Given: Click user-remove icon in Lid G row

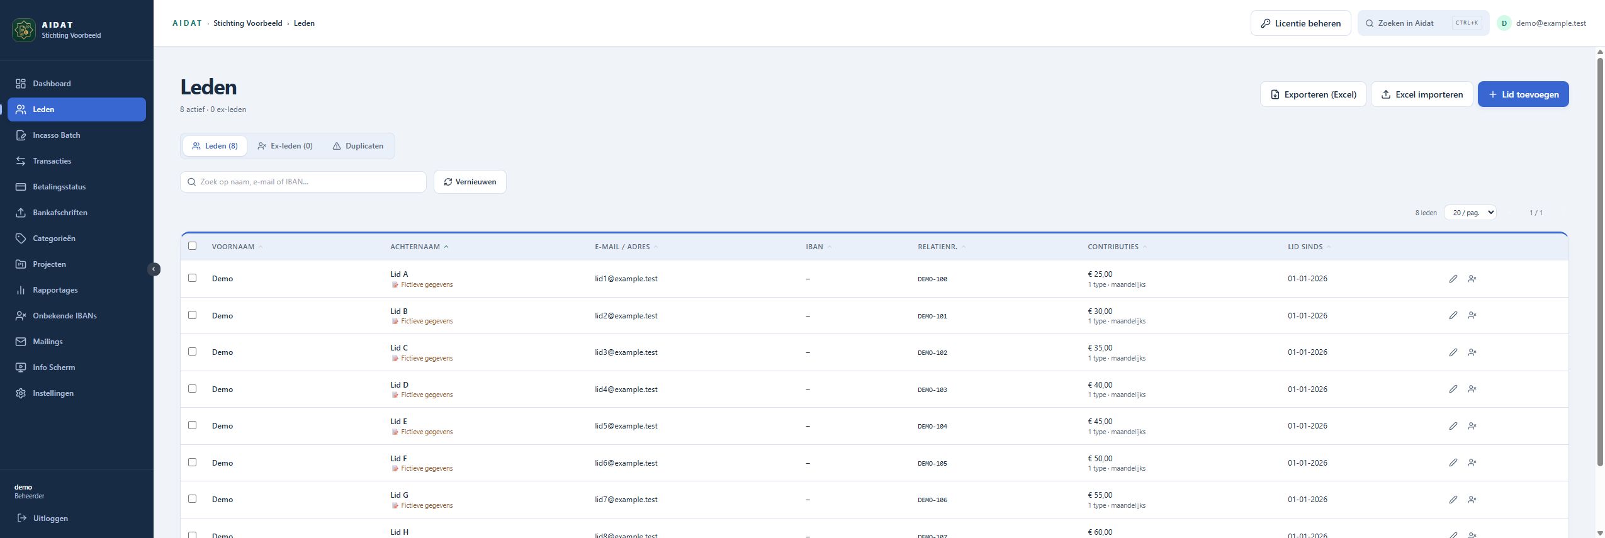Looking at the screenshot, I should (x=1472, y=500).
